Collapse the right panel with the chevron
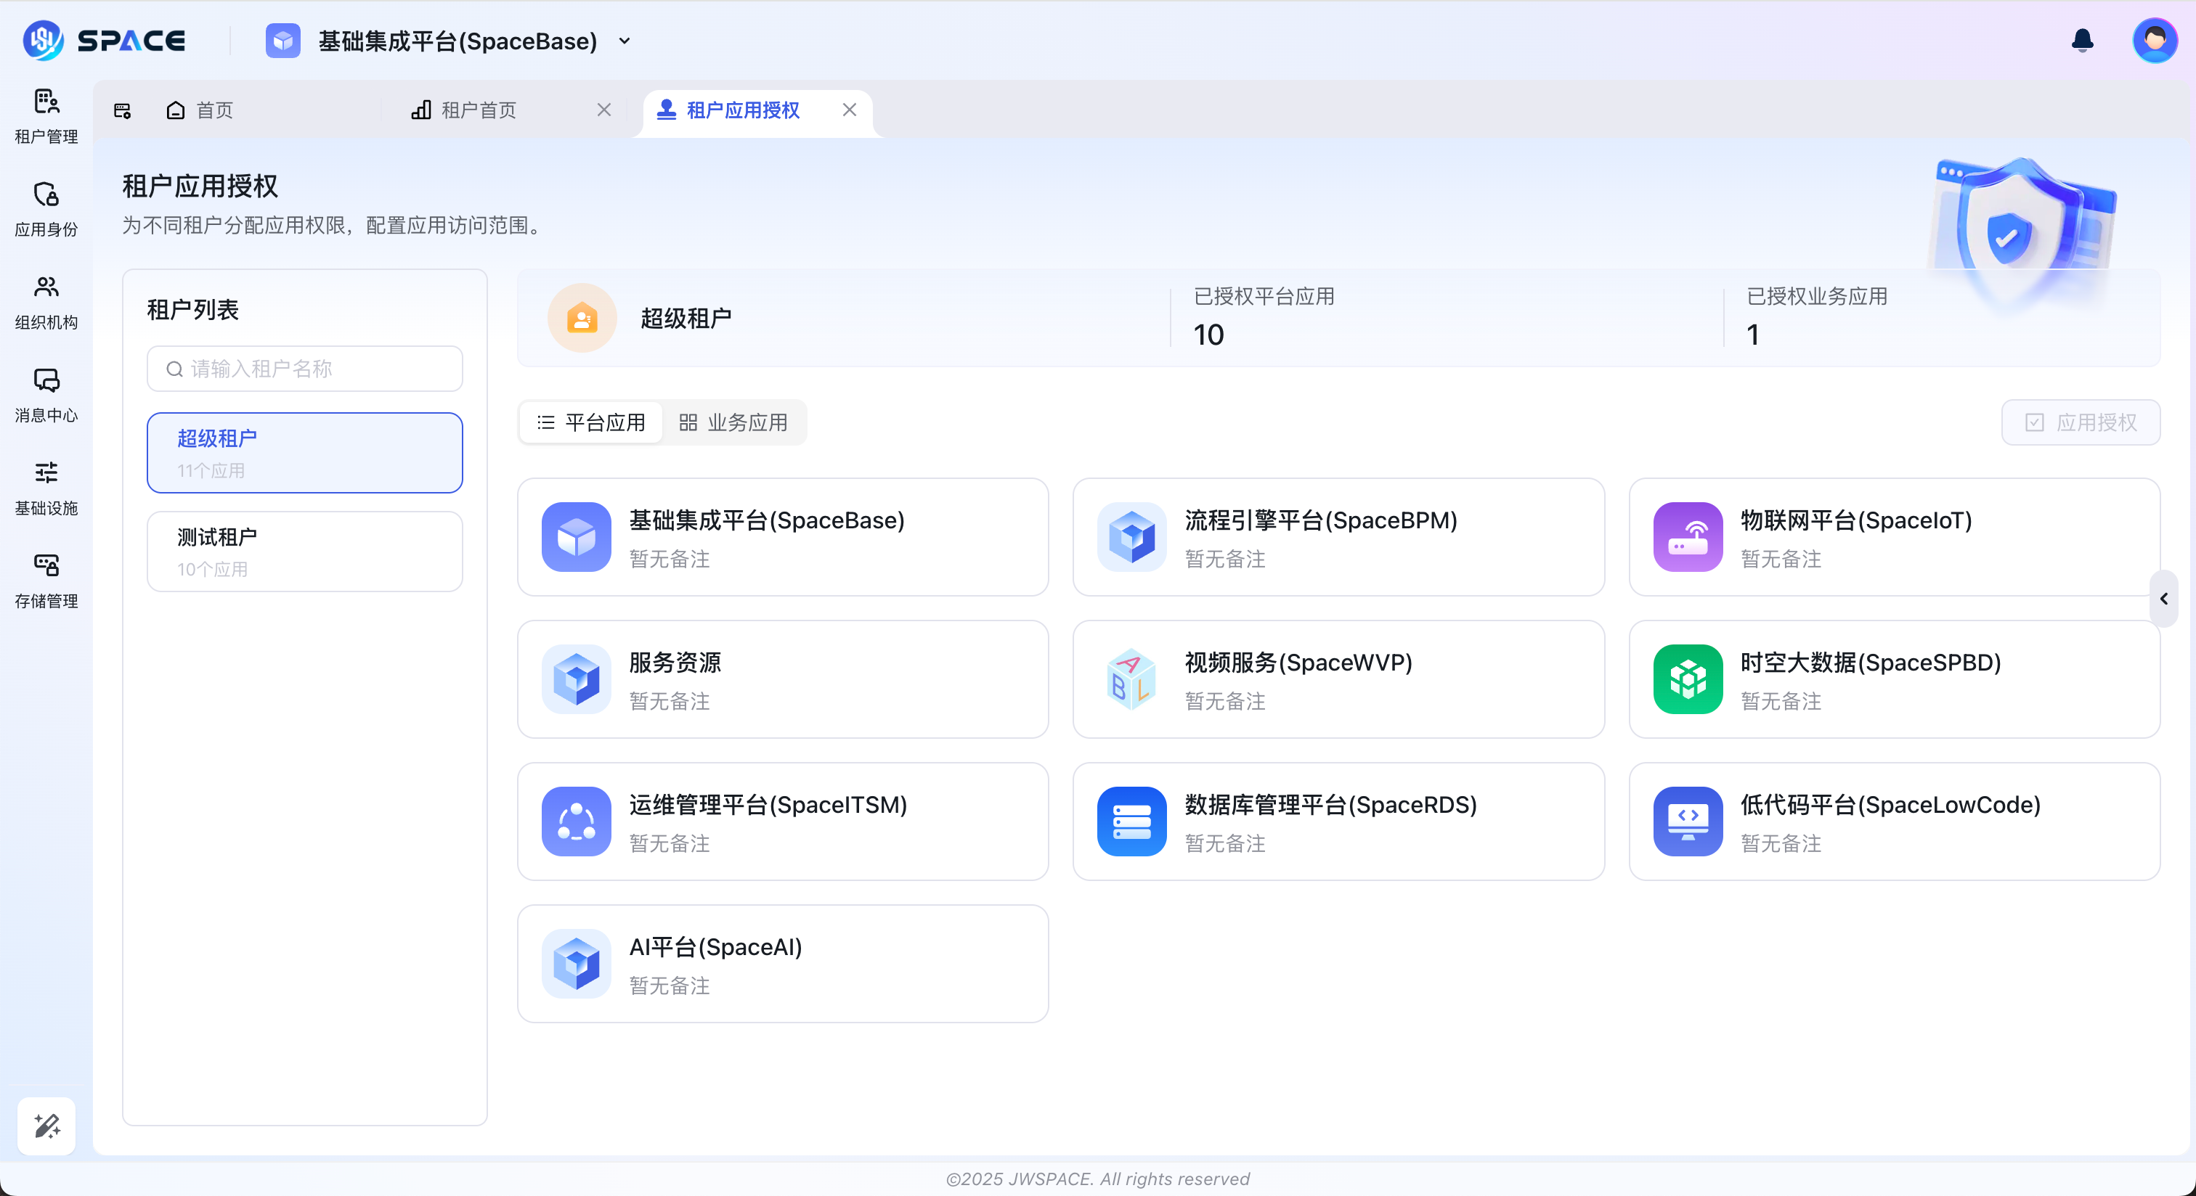Viewport: 2196px width, 1196px height. [x=2165, y=599]
